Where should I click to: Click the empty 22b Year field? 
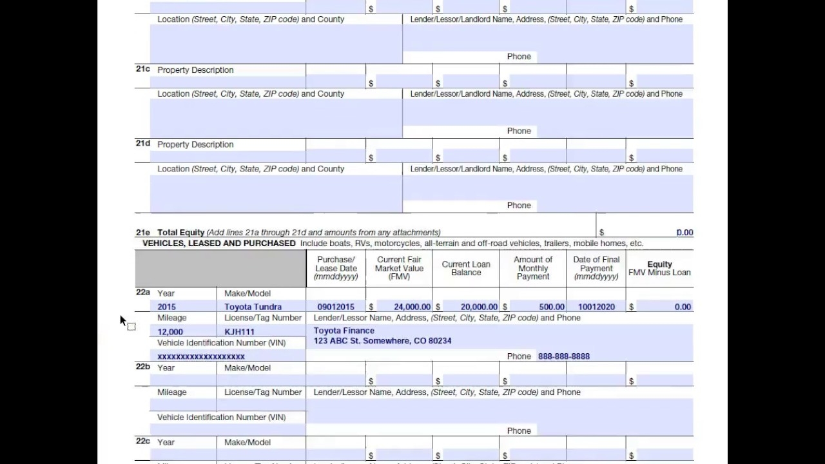183,381
